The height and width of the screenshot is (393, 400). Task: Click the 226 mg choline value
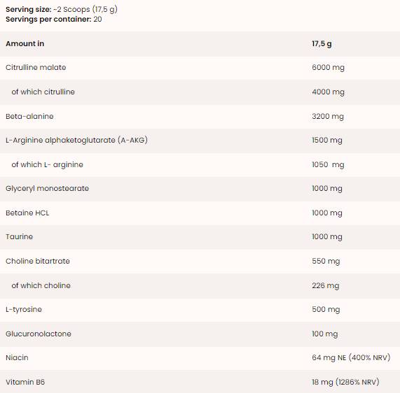click(326, 285)
